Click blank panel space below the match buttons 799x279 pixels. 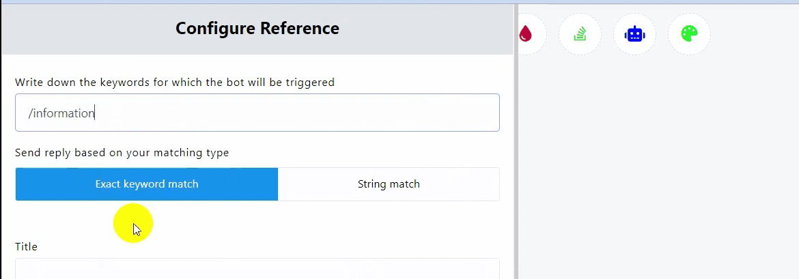pos(307,222)
